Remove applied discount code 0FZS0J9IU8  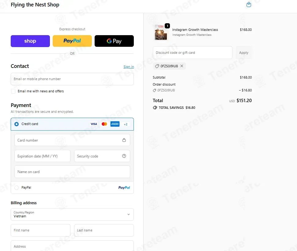pyautogui.click(x=182, y=66)
